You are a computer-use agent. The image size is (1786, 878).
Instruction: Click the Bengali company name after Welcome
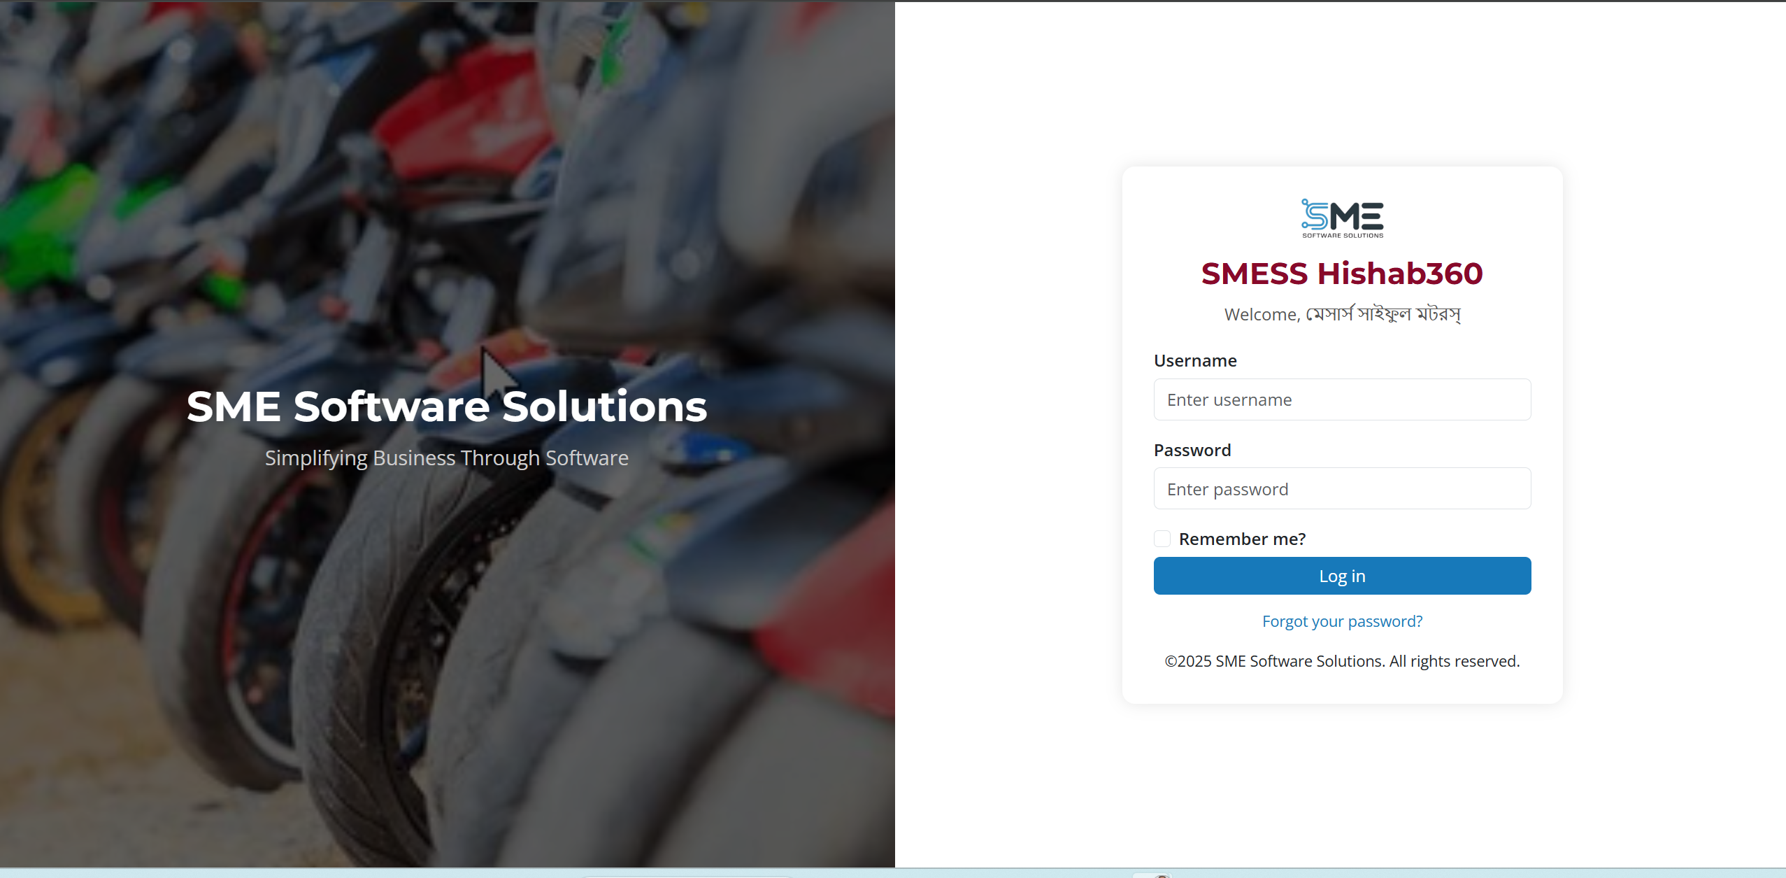point(1383,314)
